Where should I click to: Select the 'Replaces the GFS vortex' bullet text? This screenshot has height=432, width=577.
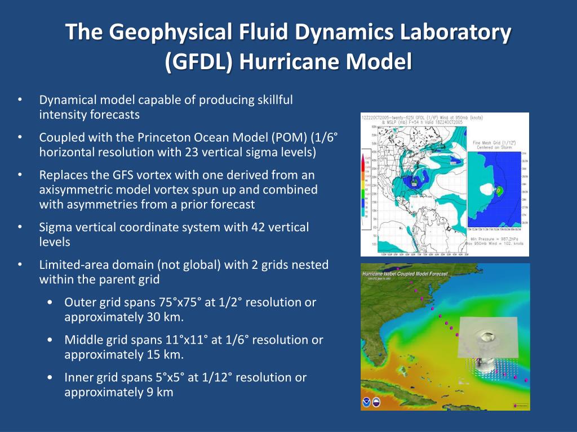coord(178,189)
